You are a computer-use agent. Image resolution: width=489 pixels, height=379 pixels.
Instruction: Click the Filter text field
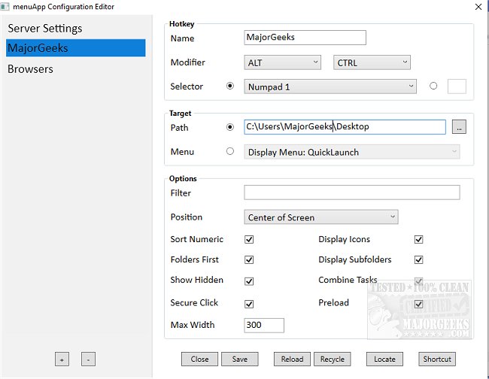[351, 193]
